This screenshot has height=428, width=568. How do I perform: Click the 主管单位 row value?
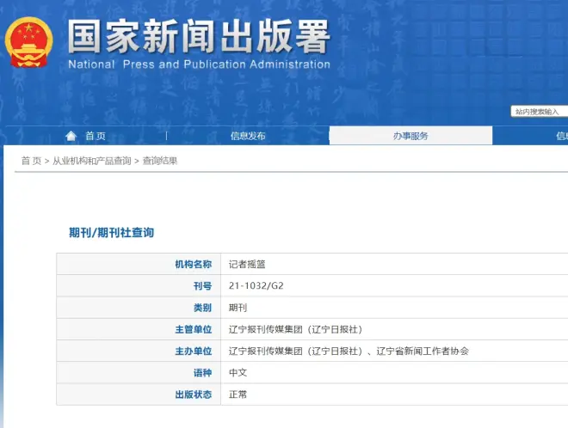click(x=295, y=329)
